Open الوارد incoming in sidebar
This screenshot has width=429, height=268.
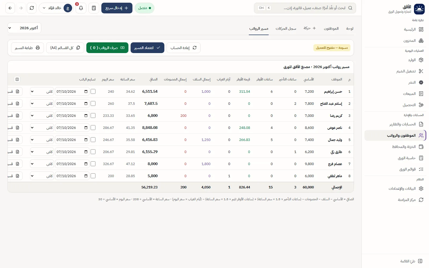coord(395,60)
